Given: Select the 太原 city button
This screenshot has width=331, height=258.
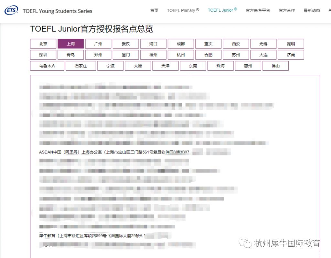Looking at the screenshot, I should [138, 66].
